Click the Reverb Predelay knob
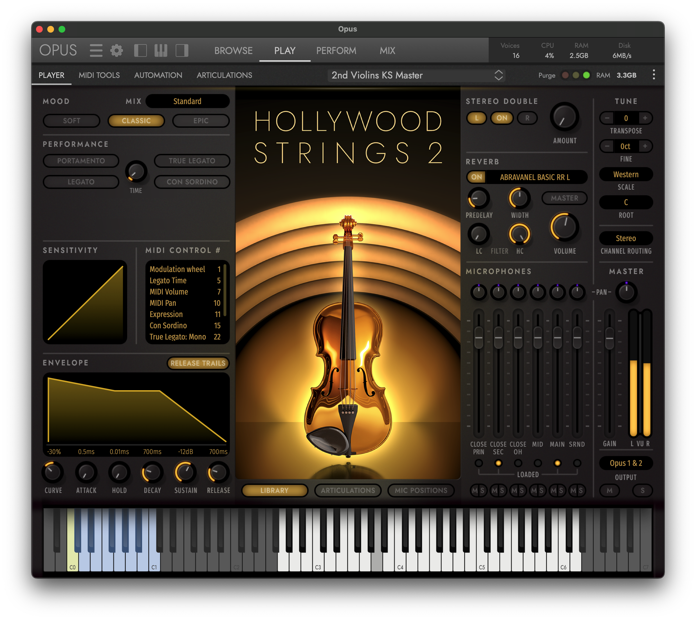 pyautogui.click(x=479, y=198)
